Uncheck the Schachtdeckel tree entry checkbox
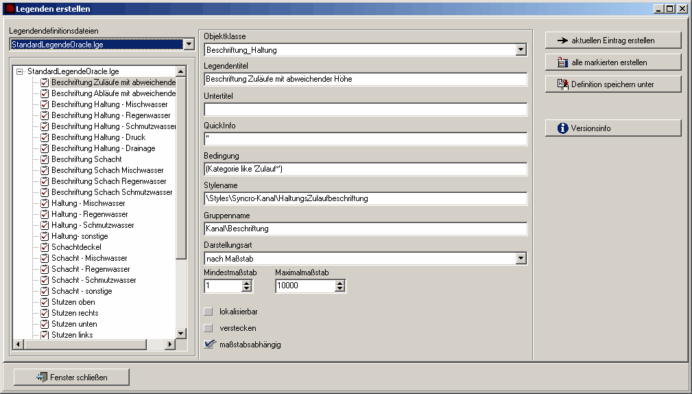 tap(45, 247)
